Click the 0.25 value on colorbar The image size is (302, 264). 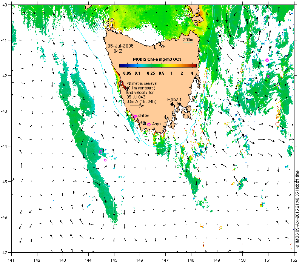[151, 73]
